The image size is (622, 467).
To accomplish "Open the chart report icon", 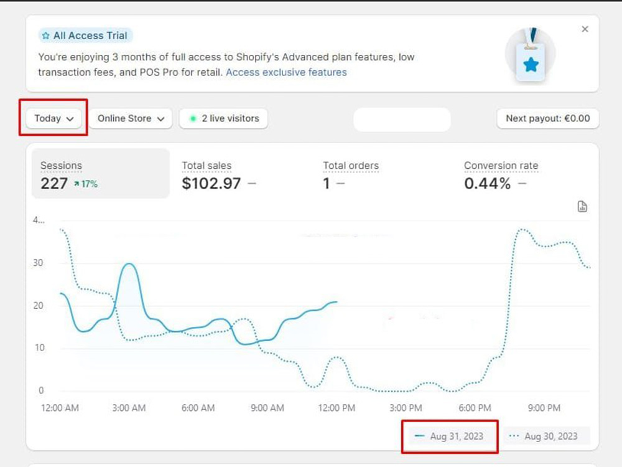I will (x=582, y=207).
